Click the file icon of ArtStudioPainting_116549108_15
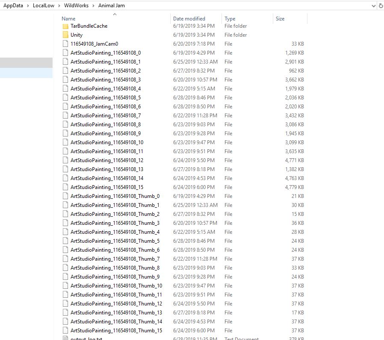The width and height of the screenshot is (384, 340). [65, 187]
